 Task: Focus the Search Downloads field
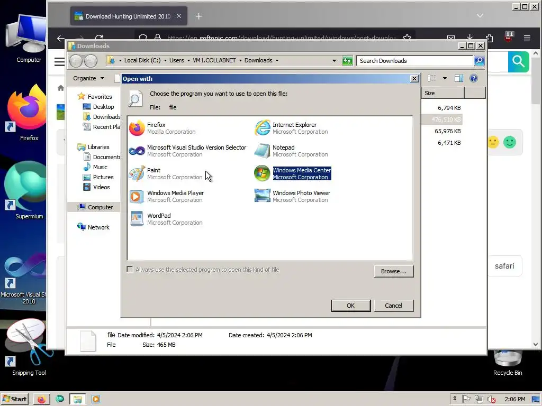coord(414,61)
